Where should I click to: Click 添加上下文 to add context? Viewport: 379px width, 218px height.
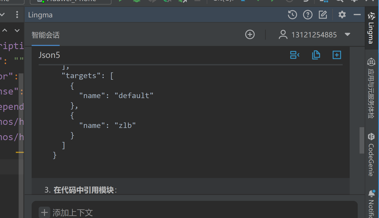66,213
